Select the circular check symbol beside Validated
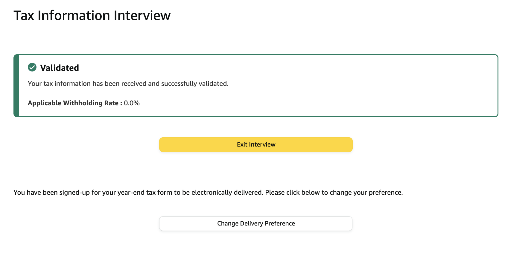This screenshot has width=505, height=265. pos(32,68)
